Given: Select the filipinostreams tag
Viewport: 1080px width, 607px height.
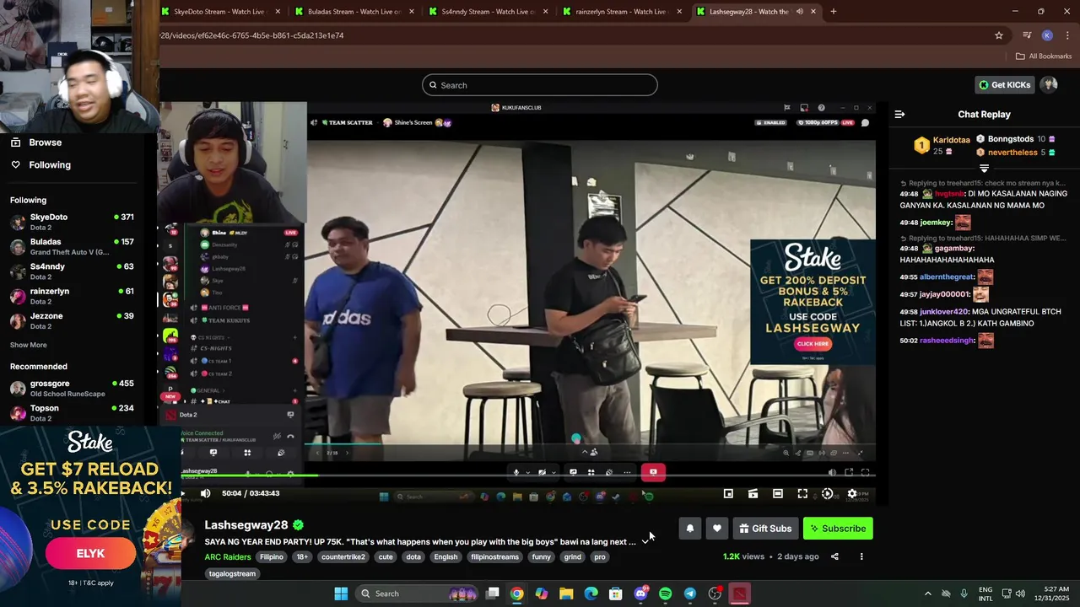Looking at the screenshot, I should coord(494,557).
